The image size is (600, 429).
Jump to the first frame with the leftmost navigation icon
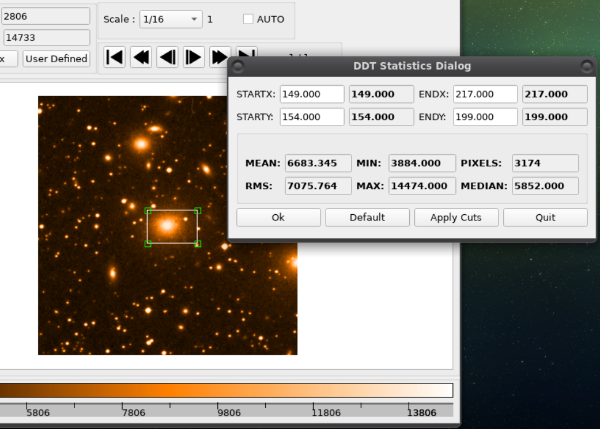click(114, 57)
